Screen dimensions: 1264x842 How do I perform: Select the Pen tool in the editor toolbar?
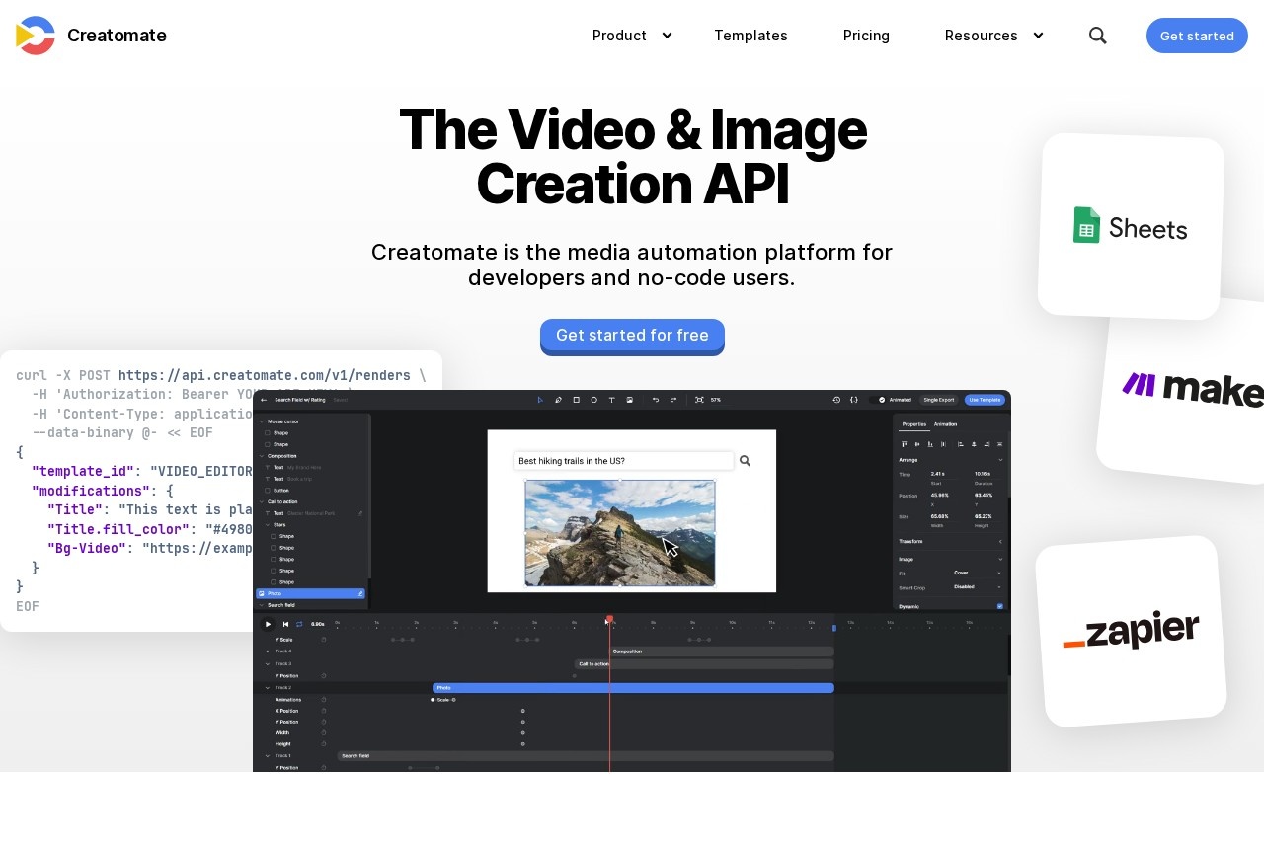pyautogui.click(x=558, y=399)
